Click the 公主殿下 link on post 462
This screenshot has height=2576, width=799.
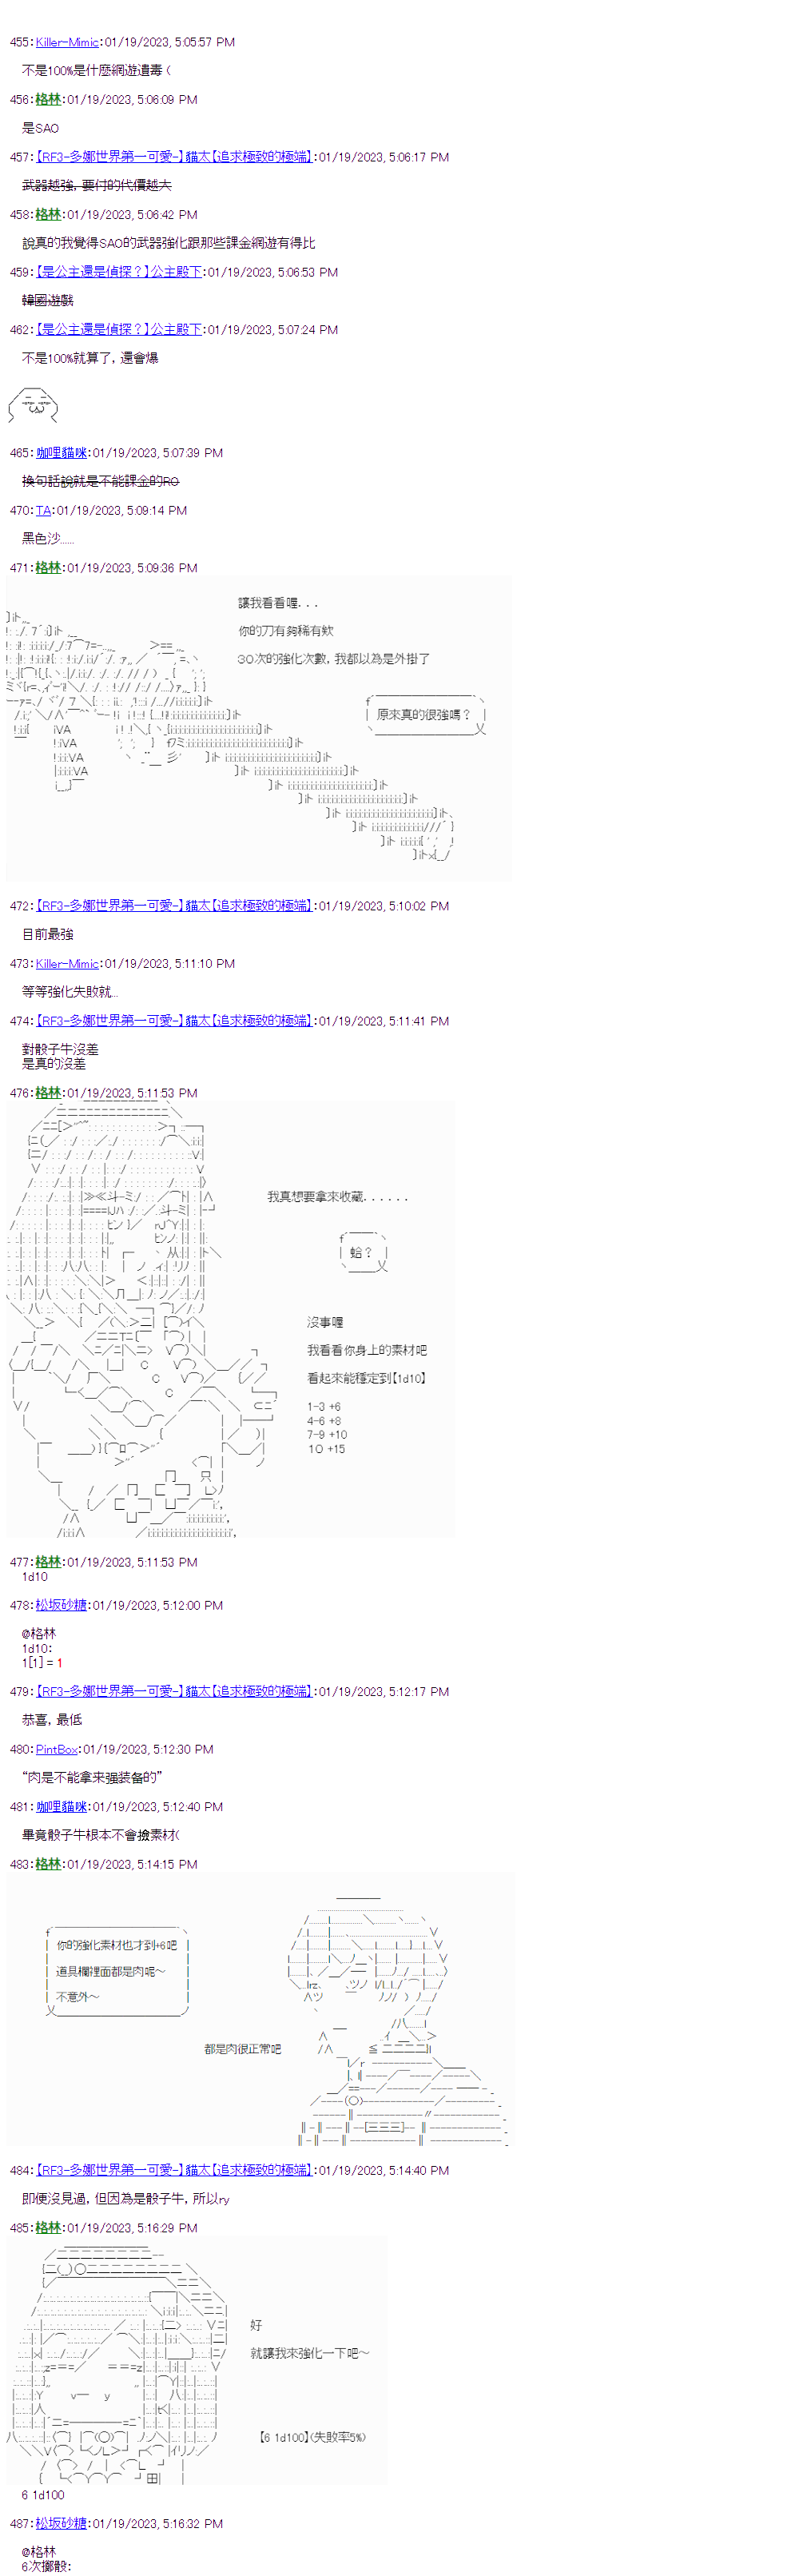click(119, 329)
